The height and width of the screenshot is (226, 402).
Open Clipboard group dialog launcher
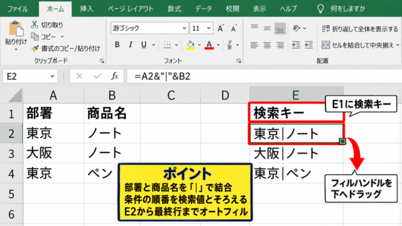(x=102, y=61)
